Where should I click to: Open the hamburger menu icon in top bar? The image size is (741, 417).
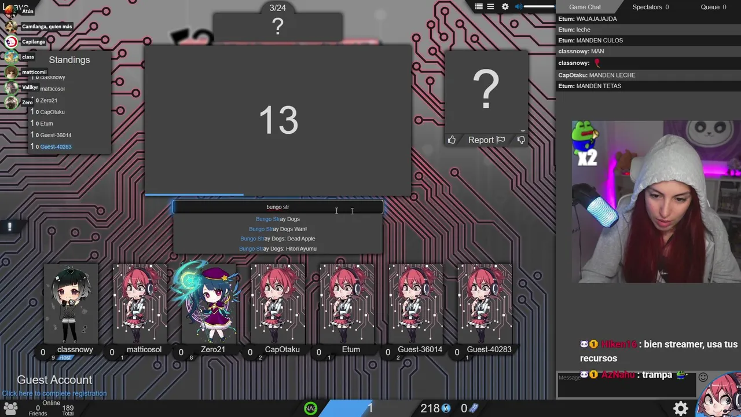coord(490,7)
